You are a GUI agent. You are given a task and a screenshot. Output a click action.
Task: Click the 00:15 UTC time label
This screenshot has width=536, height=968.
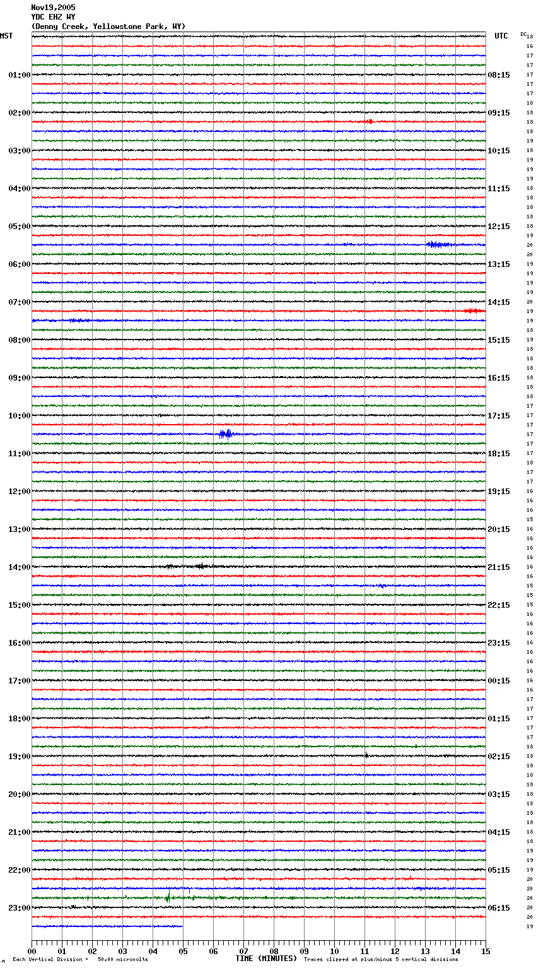(499, 681)
